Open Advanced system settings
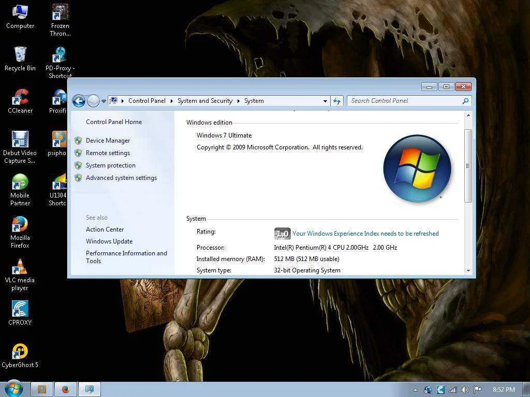 pos(121,178)
